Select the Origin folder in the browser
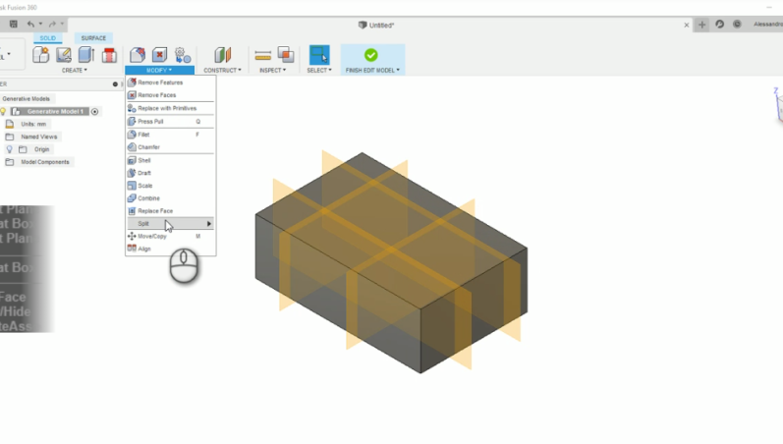 42,149
